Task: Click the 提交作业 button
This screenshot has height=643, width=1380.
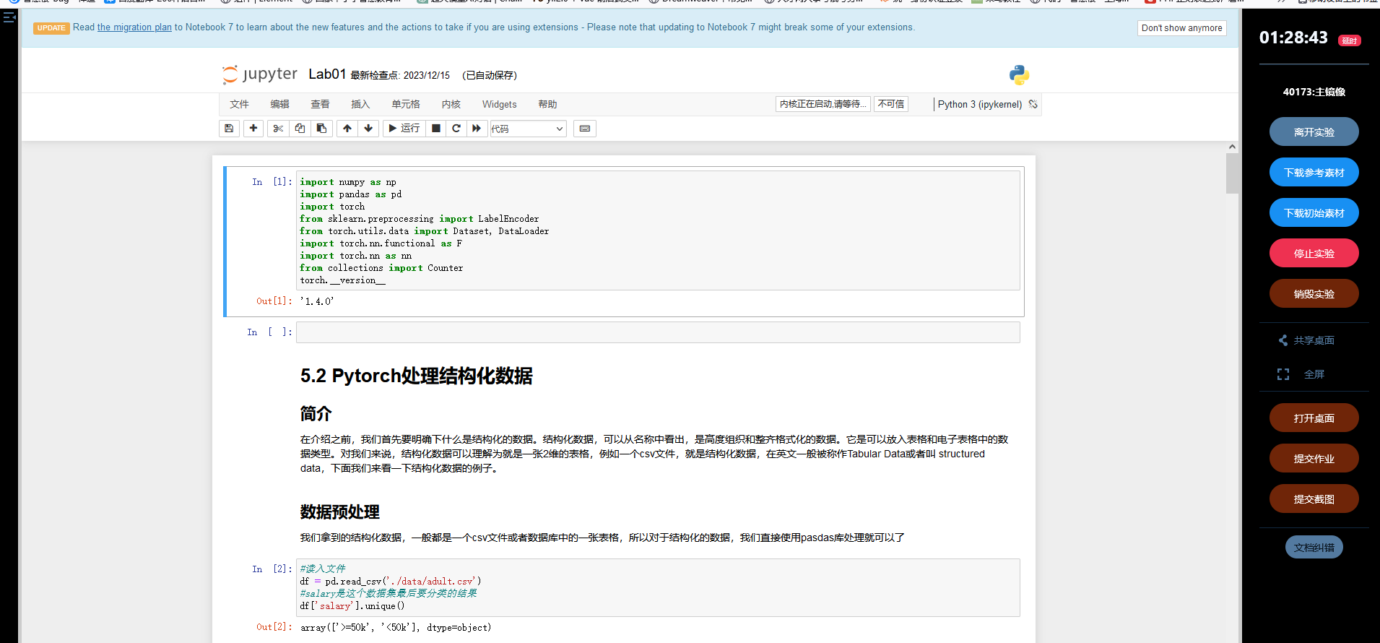Action: tap(1314, 459)
